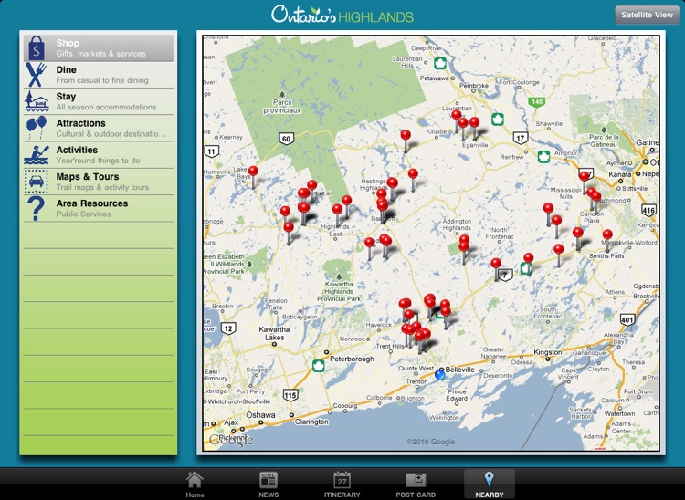
Task: Click 'Public Services' subtitle
Action: tap(83, 214)
